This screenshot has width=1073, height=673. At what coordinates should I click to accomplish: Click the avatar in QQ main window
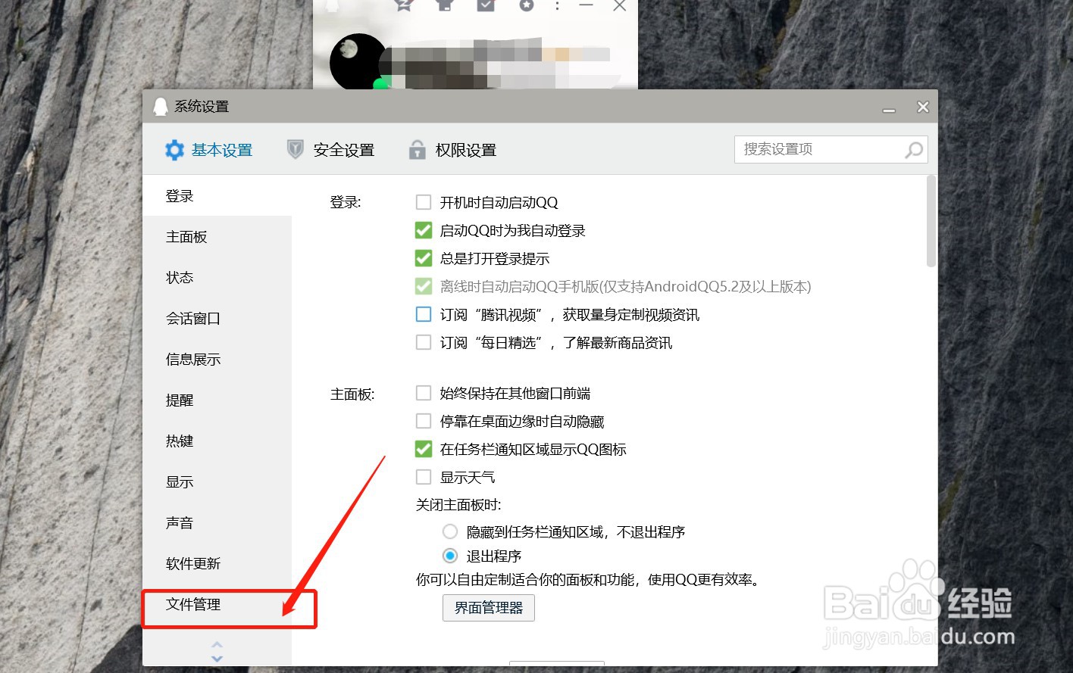(x=359, y=61)
